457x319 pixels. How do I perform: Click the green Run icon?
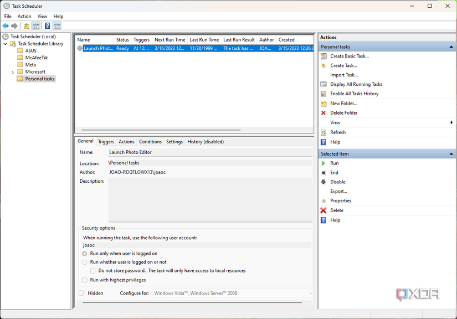(x=324, y=163)
